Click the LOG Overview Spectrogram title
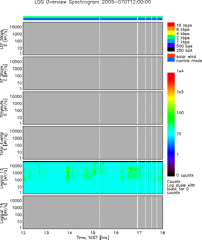Screen dimensions: 202x240 (x=93, y=2)
